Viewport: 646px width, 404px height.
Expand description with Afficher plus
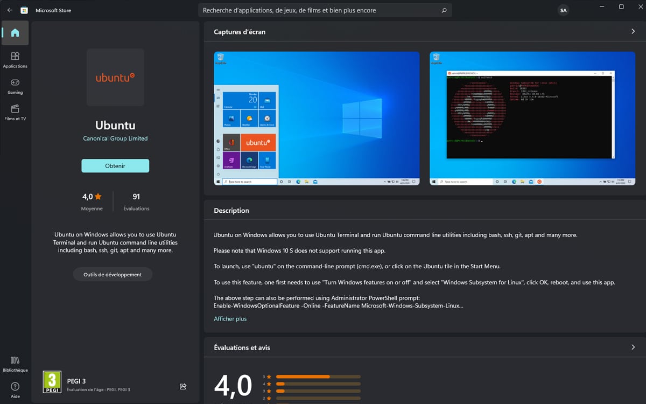(230, 319)
